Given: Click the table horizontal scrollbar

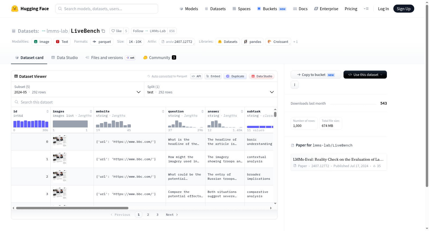Looking at the screenshot, I should pos(72,208).
